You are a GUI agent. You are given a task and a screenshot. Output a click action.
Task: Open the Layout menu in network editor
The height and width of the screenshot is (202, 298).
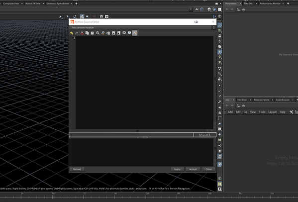click(x=272, y=112)
